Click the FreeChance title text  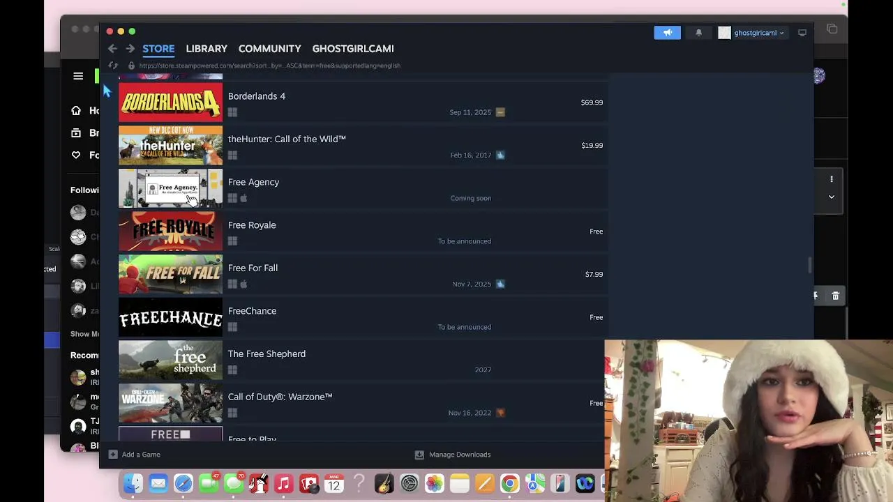pyautogui.click(x=252, y=311)
